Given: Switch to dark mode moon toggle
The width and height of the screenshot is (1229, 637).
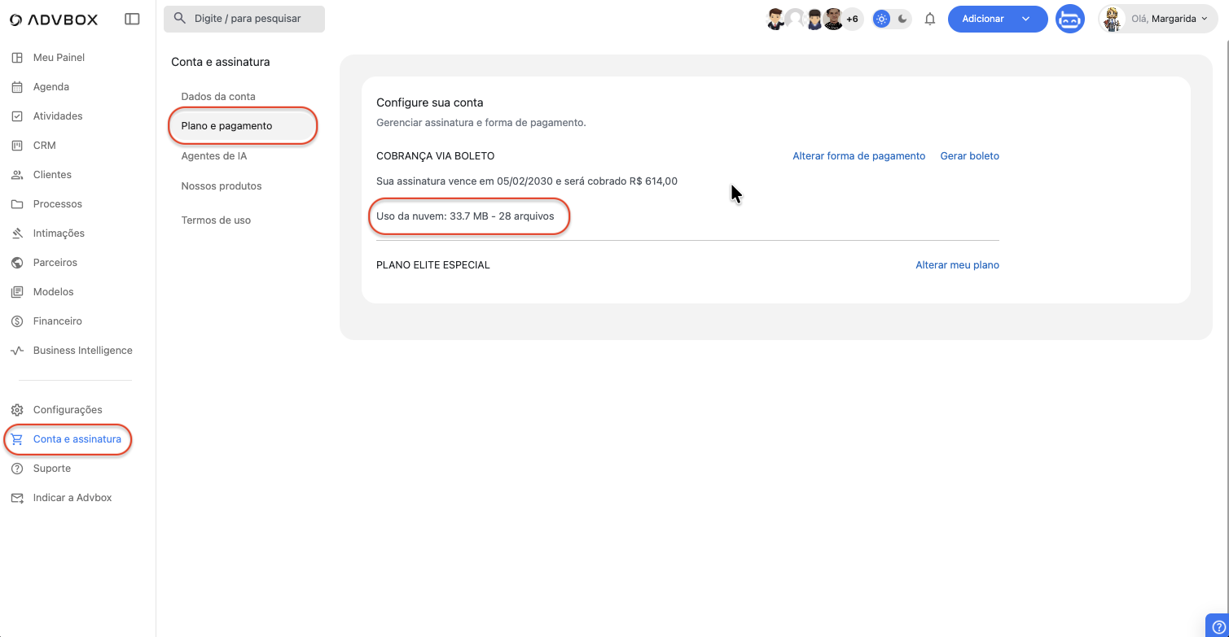Looking at the screenshot, I should click(x=902, y=19).
